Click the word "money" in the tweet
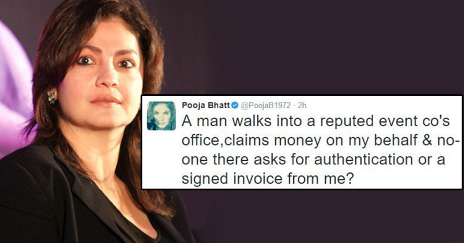464x243 pixels. click(x=297, y=141)
